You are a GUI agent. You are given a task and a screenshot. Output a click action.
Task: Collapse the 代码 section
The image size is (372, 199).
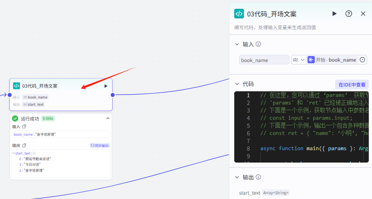[x=237, y=84]
